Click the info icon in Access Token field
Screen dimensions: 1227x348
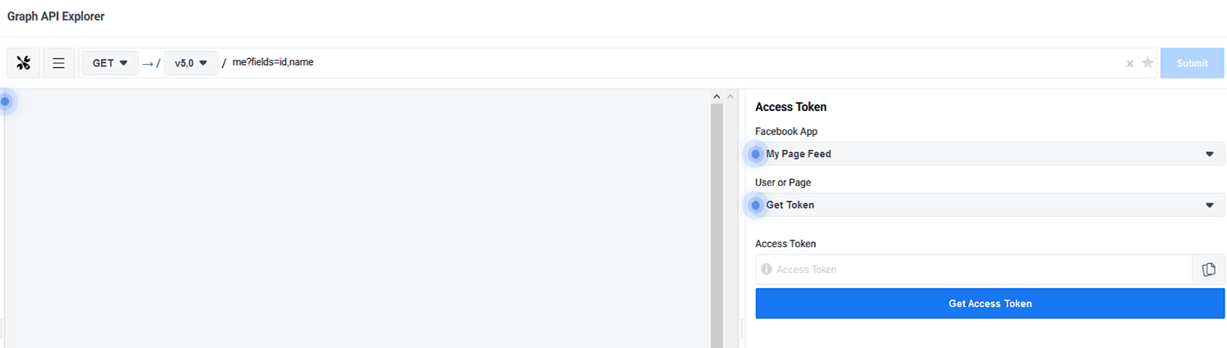(766, 269)
